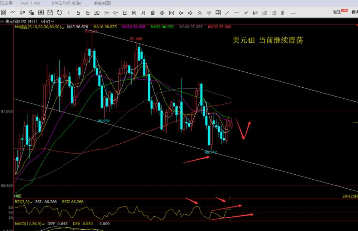Open the lightning order icon
This screenshot has height=231, width=358.
pos(31,13)
